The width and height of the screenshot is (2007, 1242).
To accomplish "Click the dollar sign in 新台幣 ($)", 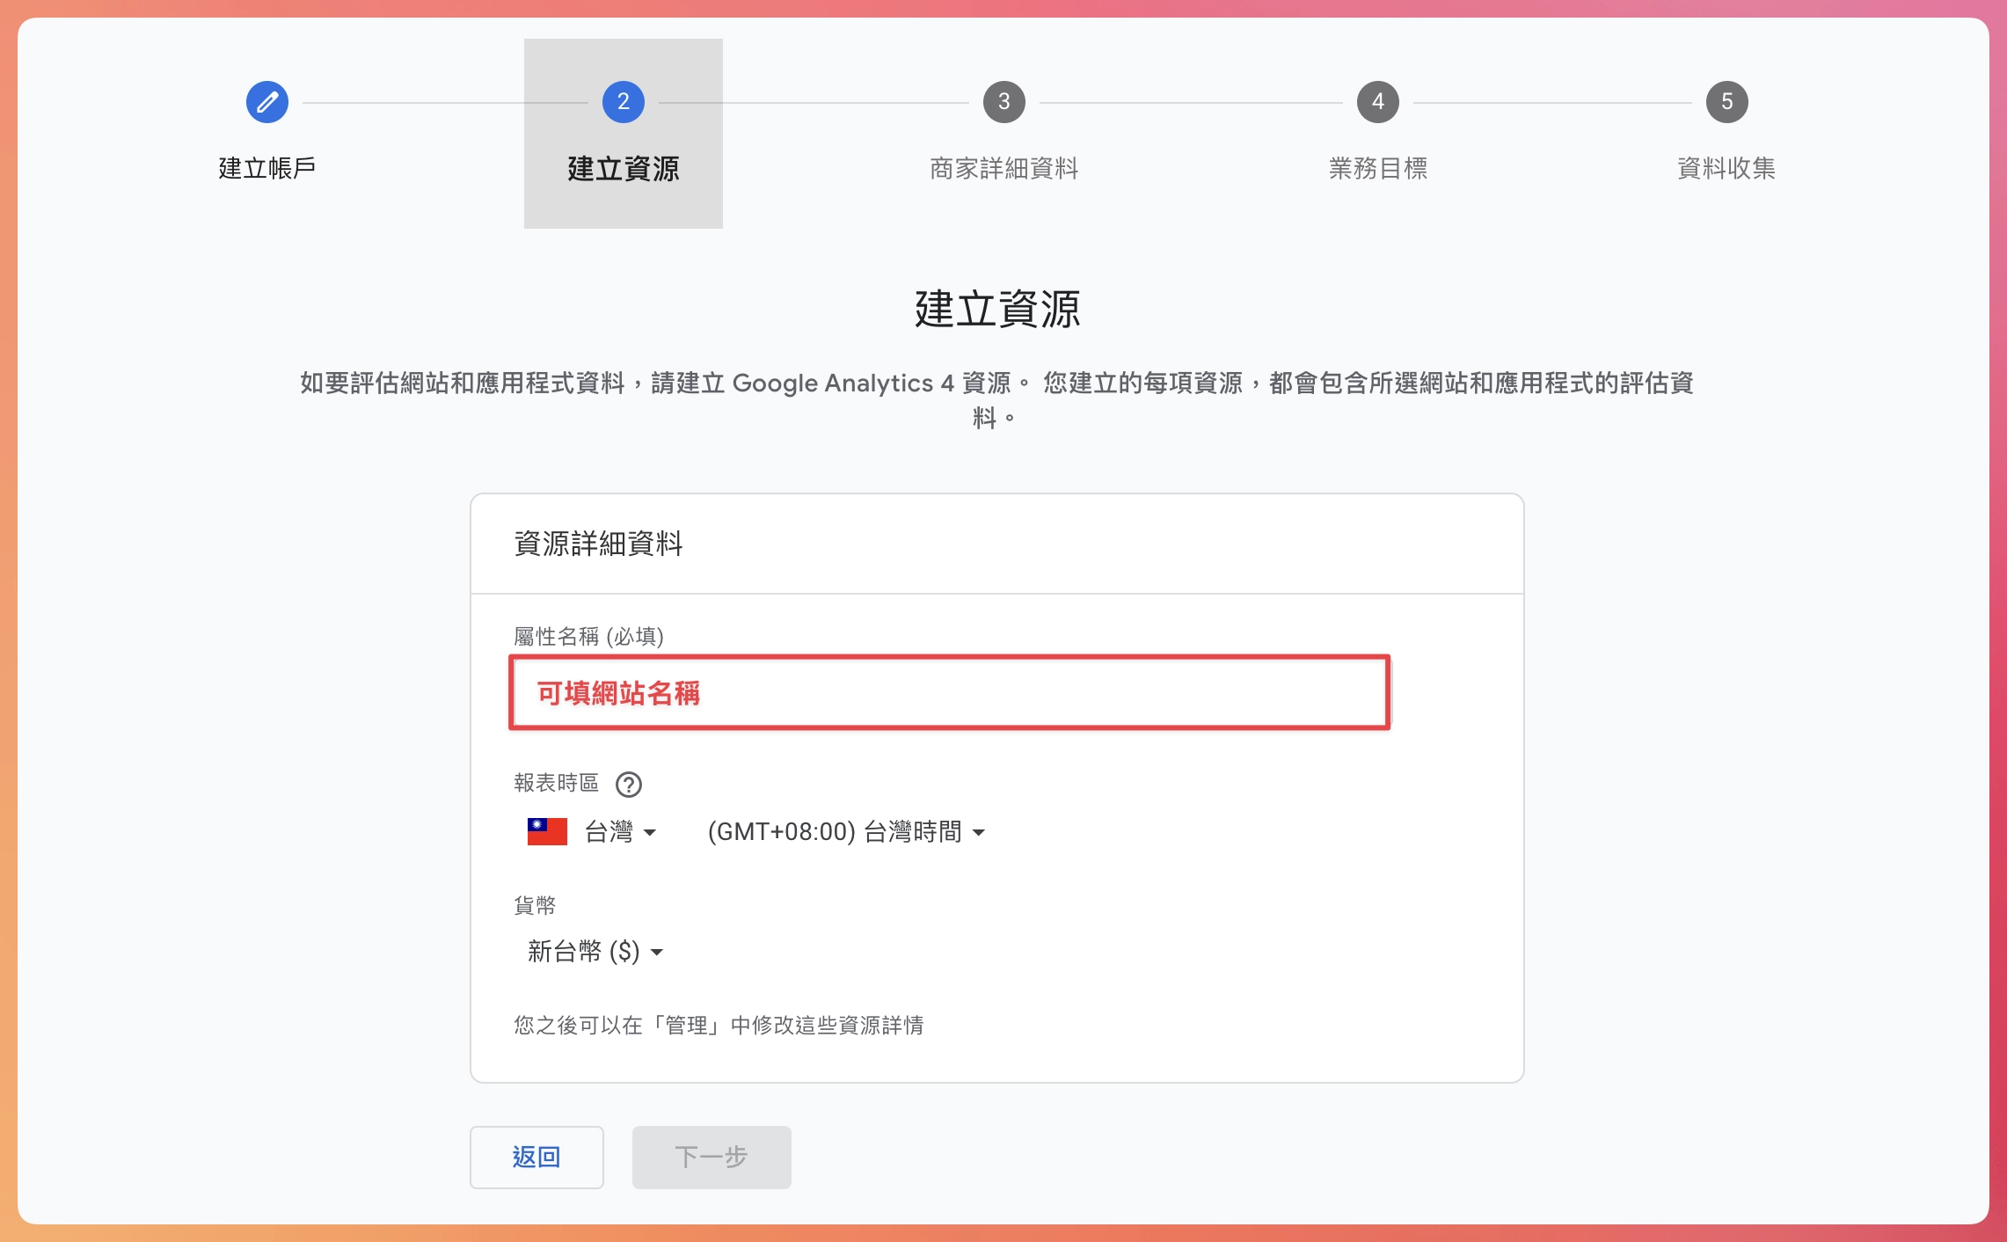I will [x=626, y=951].
